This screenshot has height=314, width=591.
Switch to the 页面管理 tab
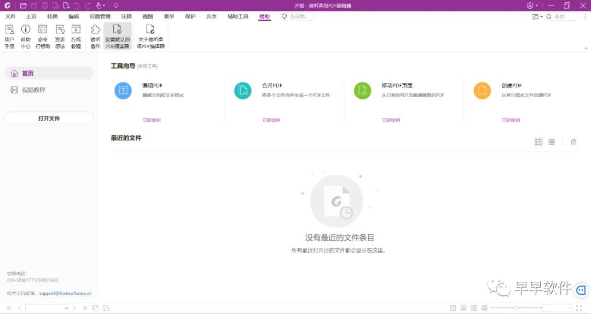100,16
